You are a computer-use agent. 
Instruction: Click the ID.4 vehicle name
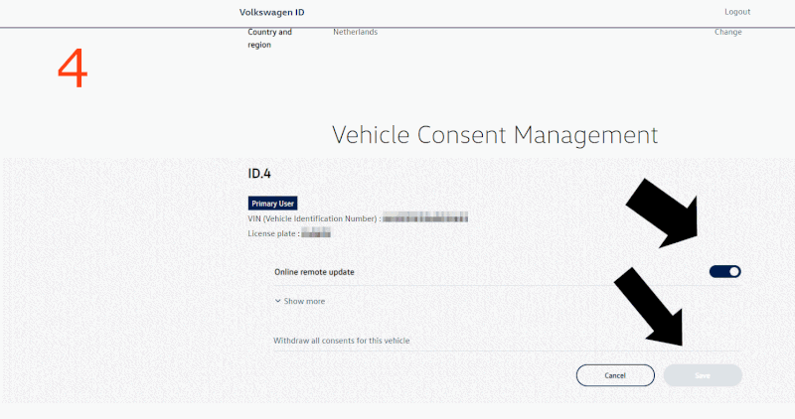(259, 174)
